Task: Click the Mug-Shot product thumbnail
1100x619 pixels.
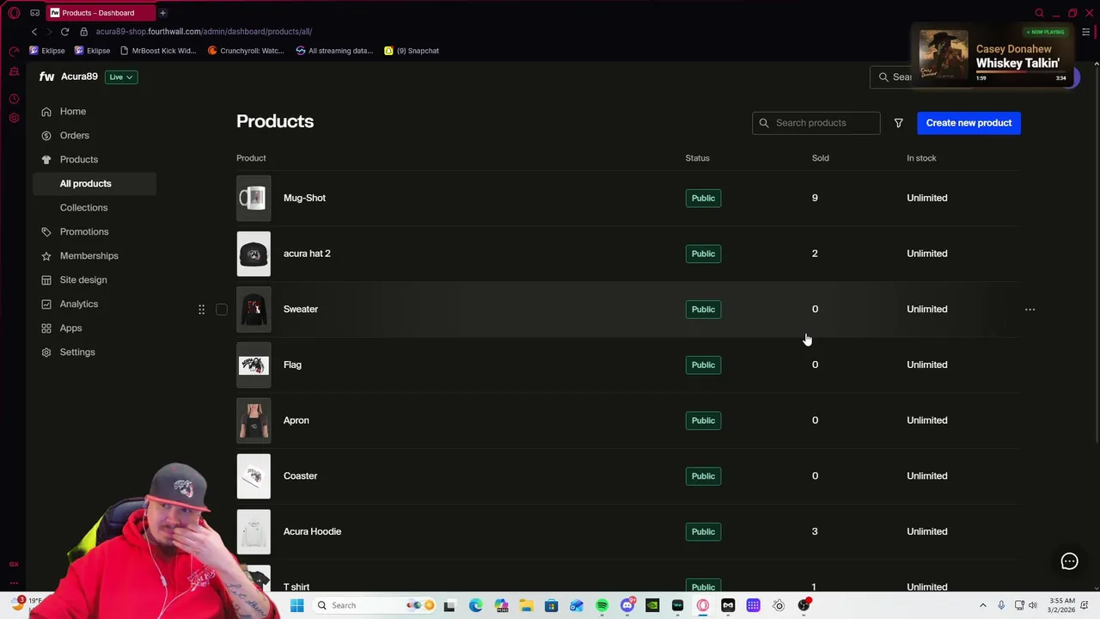Action: point(254,198)
